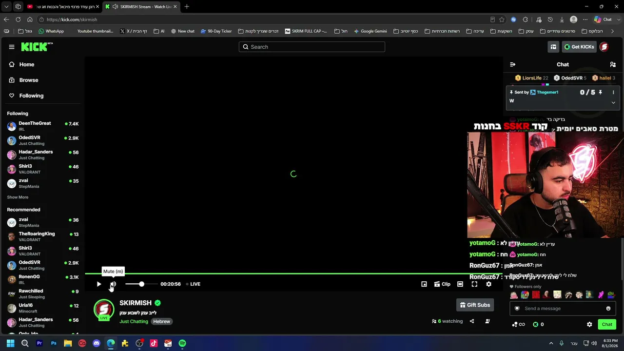This screenshot has height=351, width=624.
Task: Open the video player settings gear
Action: [x=489, y=284]
